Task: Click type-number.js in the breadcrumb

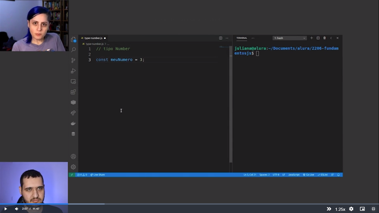Action: pyautogui.click(x=94, y=44)
